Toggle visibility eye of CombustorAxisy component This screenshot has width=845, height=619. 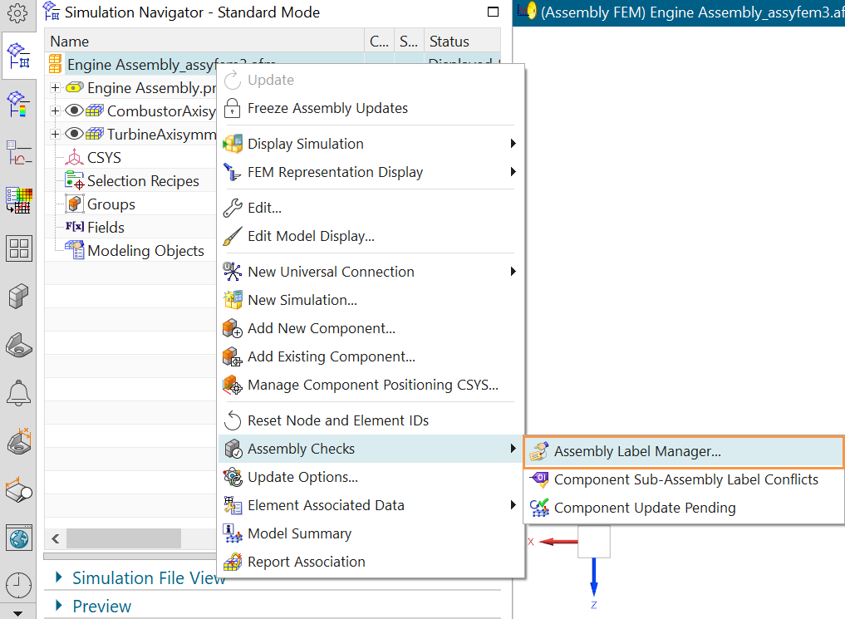pyautogui.click(x=73, y=111)
